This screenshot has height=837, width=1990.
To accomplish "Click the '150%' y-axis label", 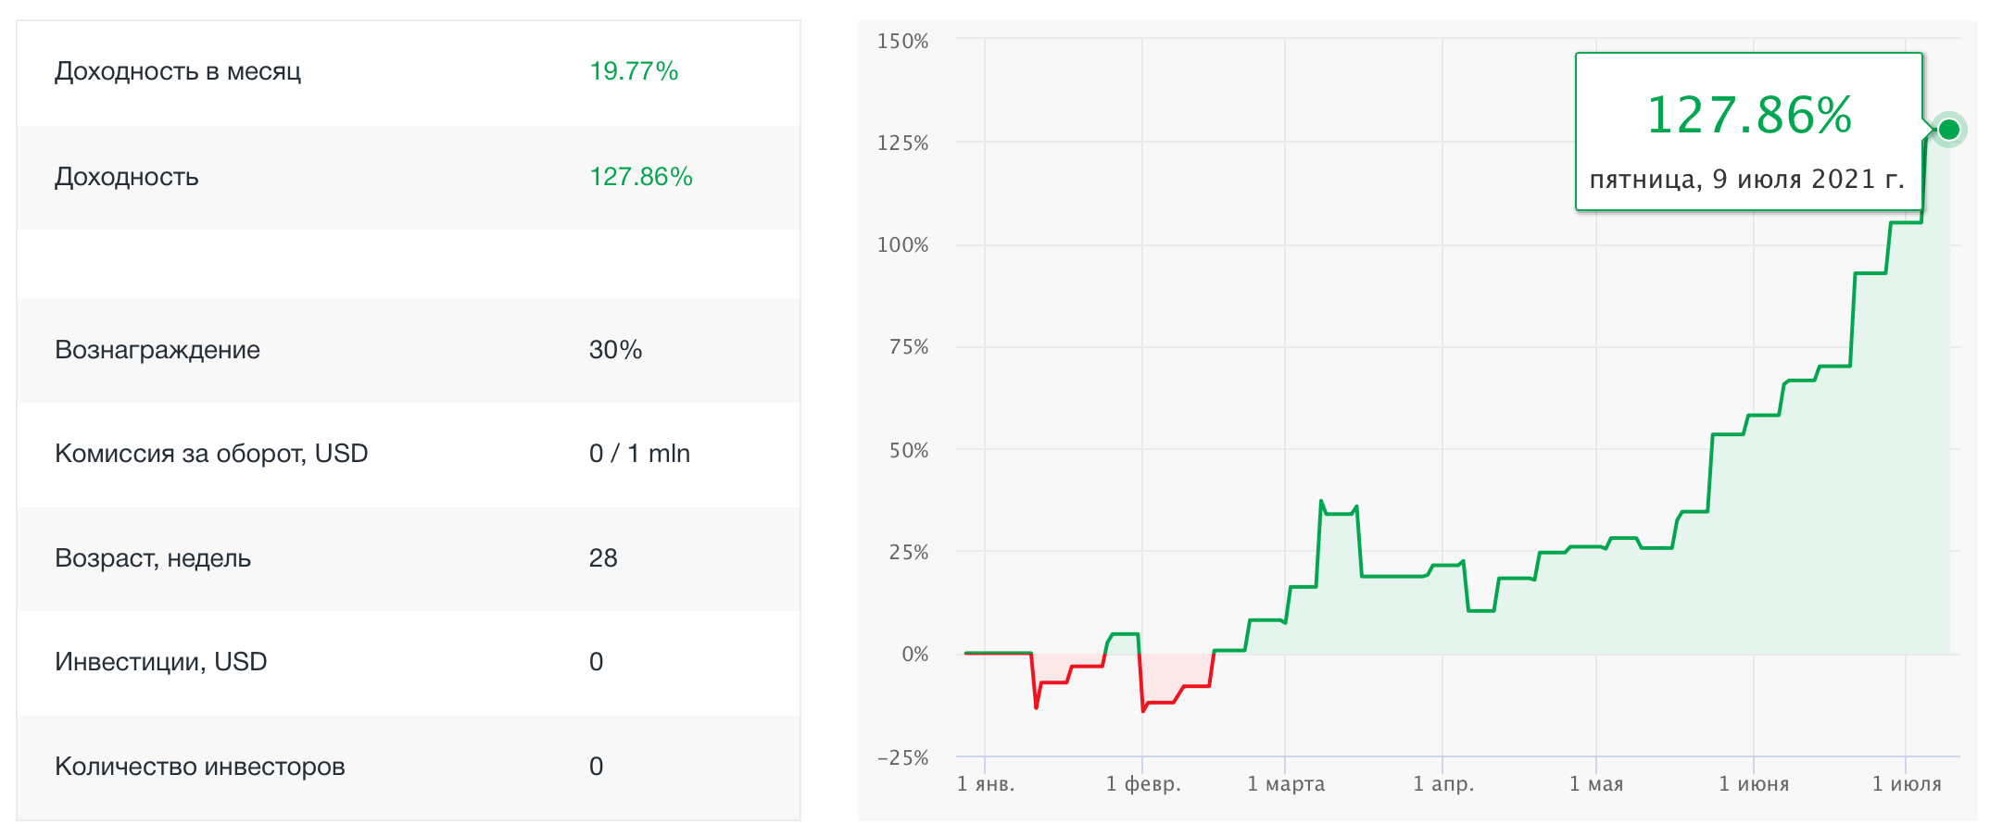I will pos(902,42).
